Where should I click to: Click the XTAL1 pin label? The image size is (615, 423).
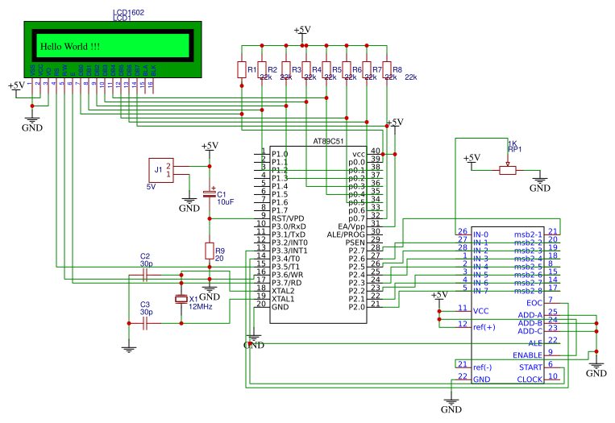tap(283, 299)
